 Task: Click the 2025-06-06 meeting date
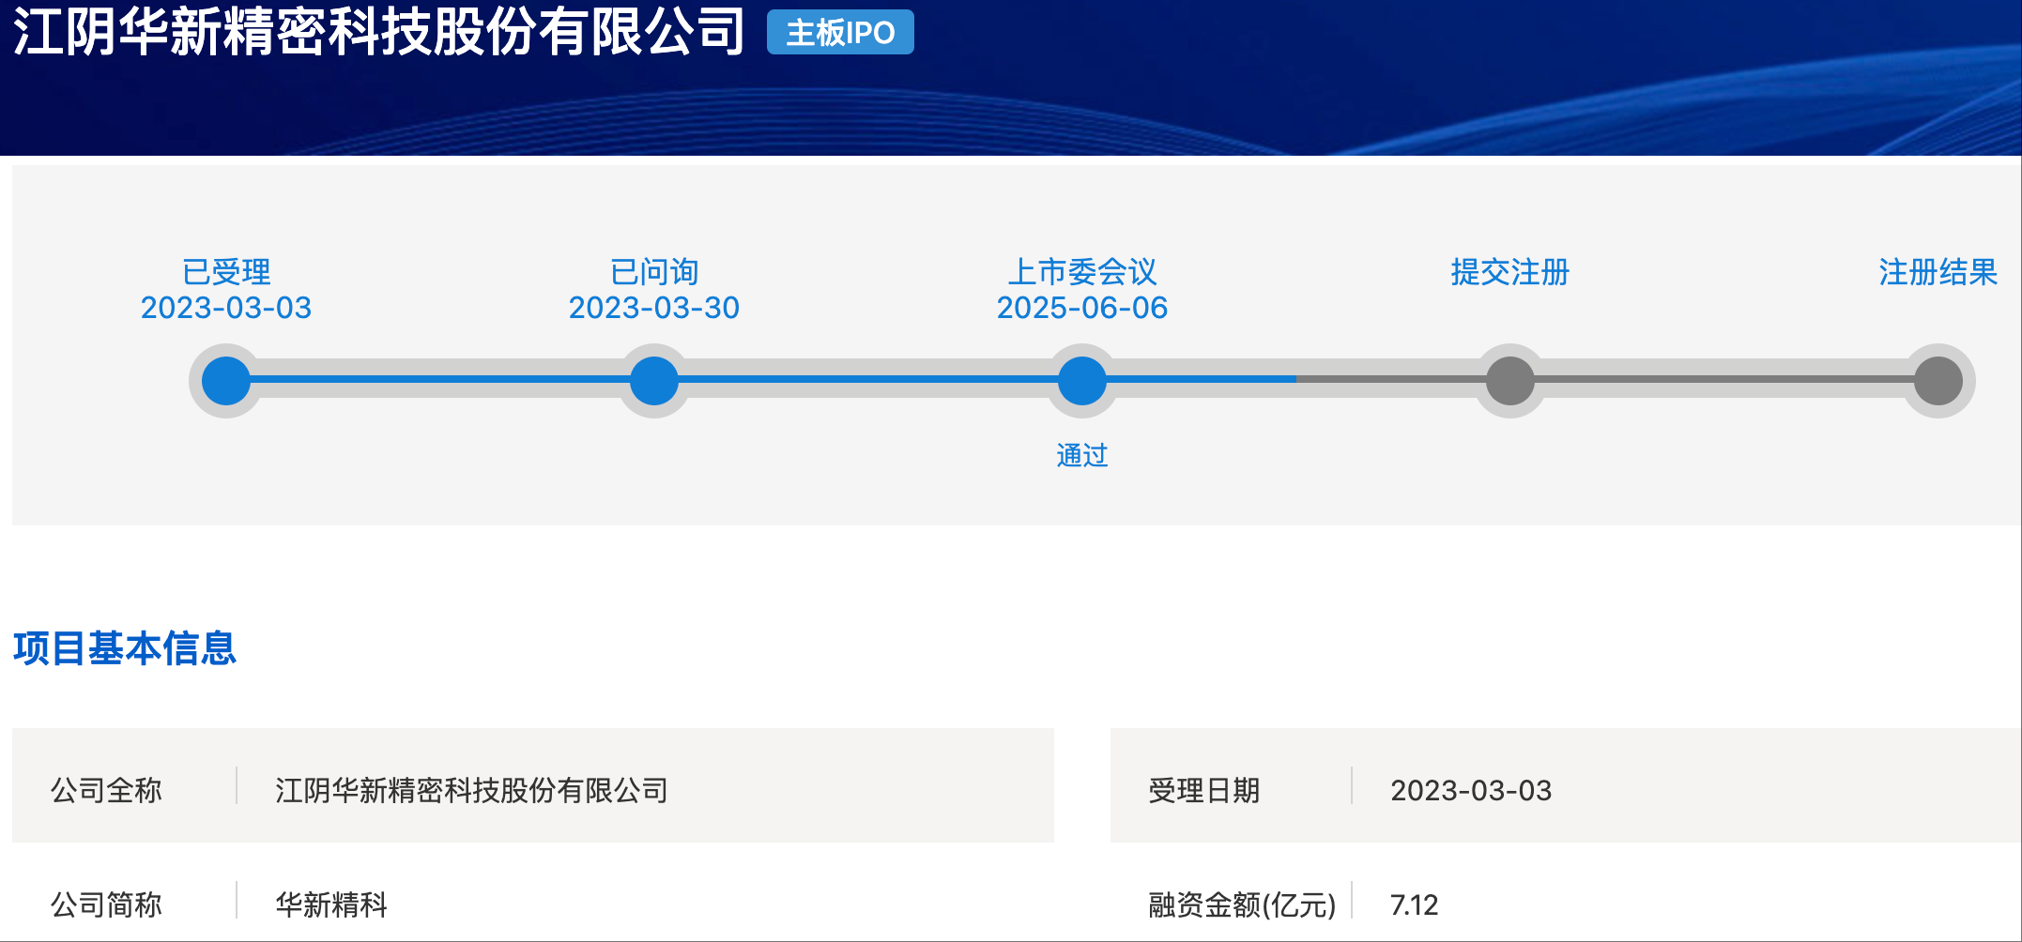coord(1082,308)
